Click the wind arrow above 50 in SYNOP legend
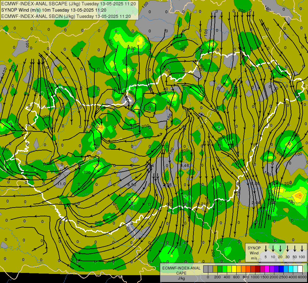308x283 pixels. point(295,248)
